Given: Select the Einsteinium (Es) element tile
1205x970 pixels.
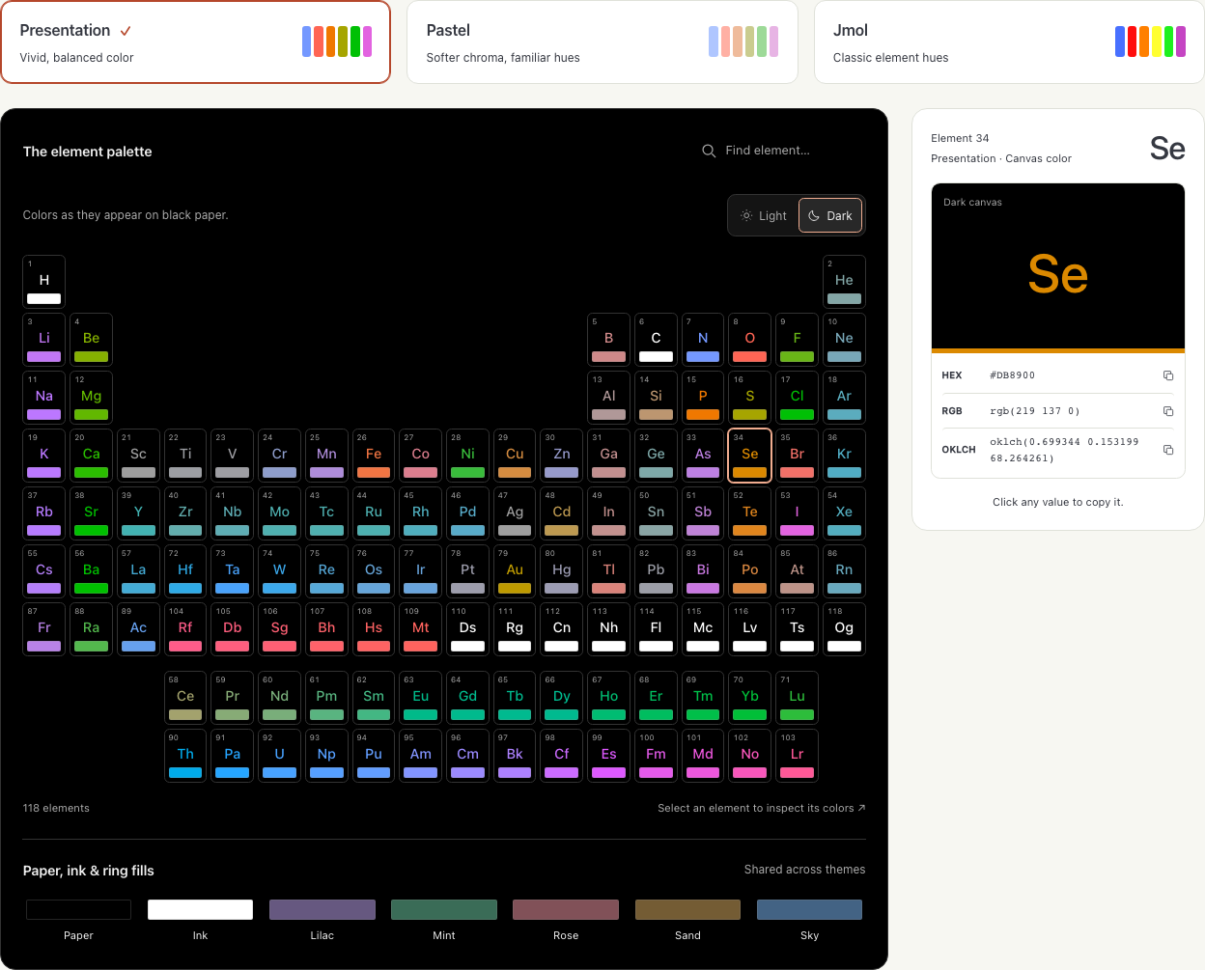Looking at the screenshot, I should (x=609, y=756).
